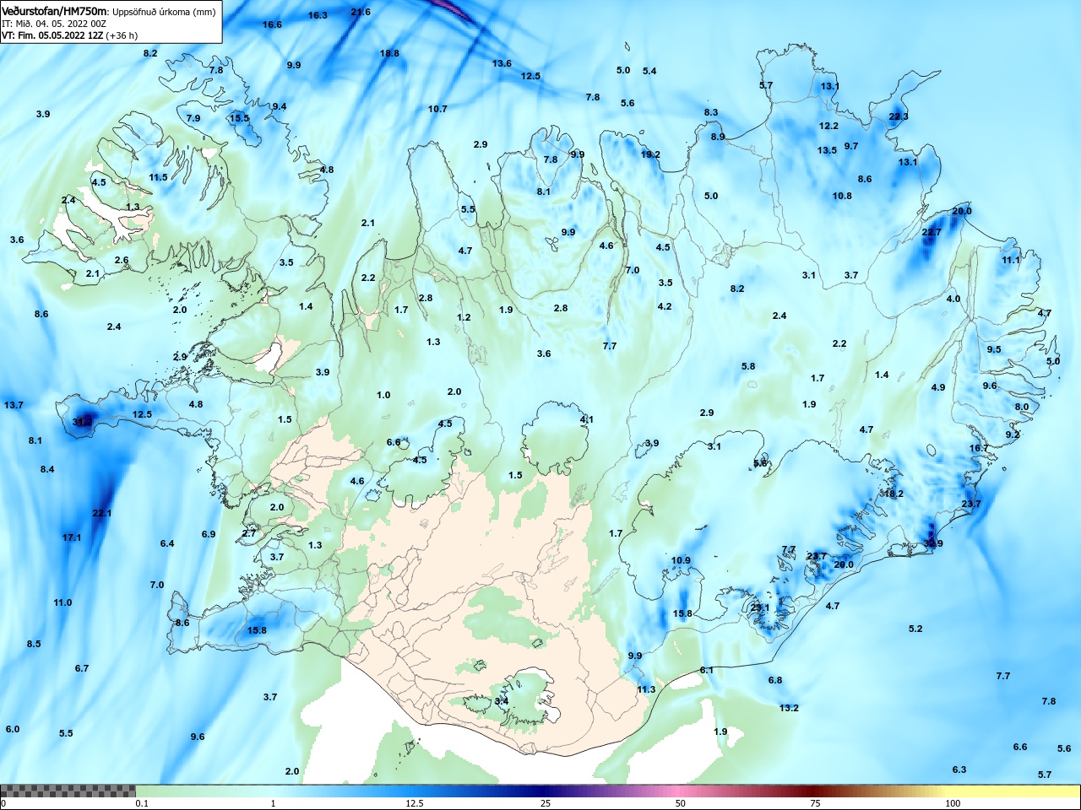Click the 3.4 precipitation value

point(502,701)
